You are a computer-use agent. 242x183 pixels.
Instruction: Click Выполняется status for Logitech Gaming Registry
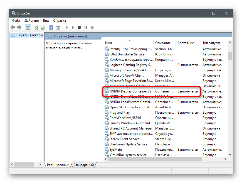coord(187,65)
